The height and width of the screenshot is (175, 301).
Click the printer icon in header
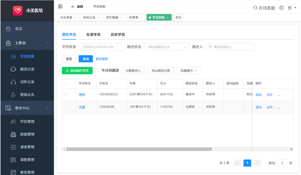[x=281, y=8]
